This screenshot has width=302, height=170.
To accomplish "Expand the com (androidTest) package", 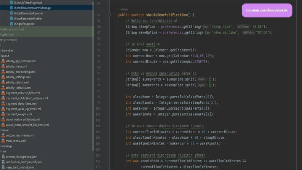I will (12, 29).
